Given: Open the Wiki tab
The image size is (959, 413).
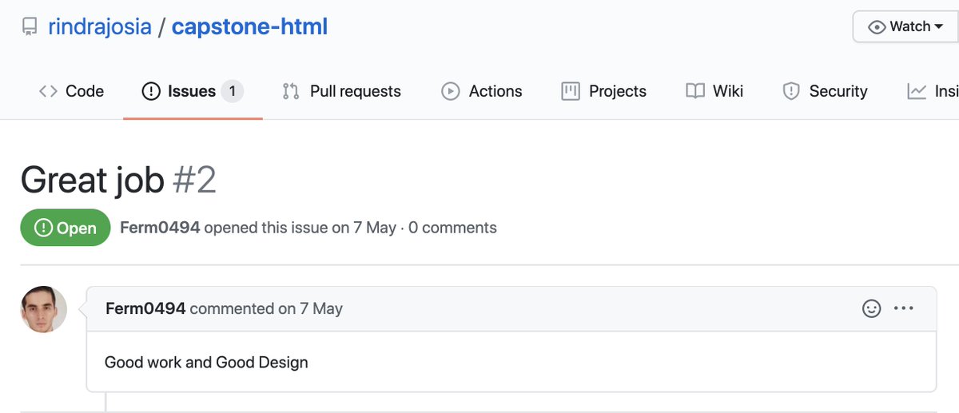Looking at the screenshot, I should click(x=714, y=91).
